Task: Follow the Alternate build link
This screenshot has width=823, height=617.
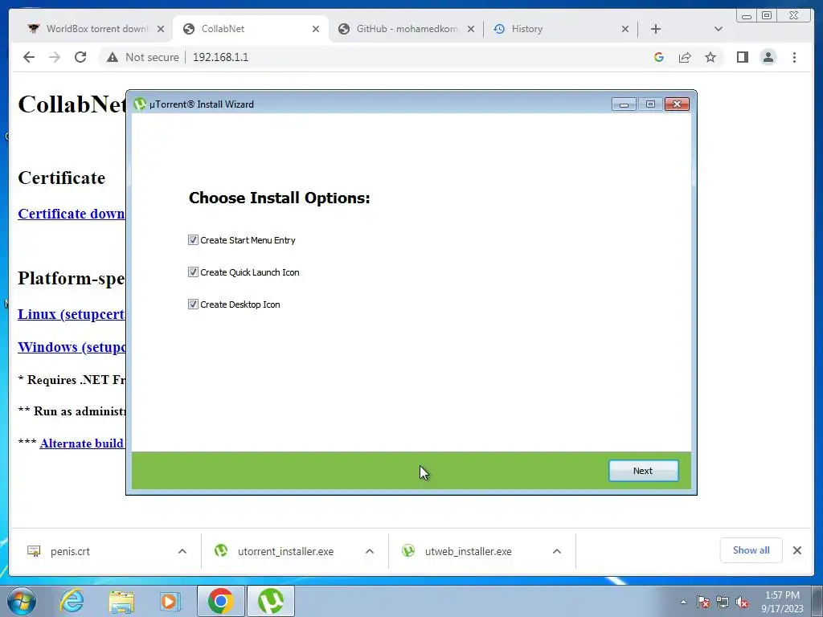Action: pyautogui.click(x=82, y=443)
